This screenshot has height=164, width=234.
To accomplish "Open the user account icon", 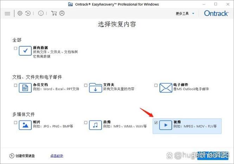I will [x=62, y=13].
